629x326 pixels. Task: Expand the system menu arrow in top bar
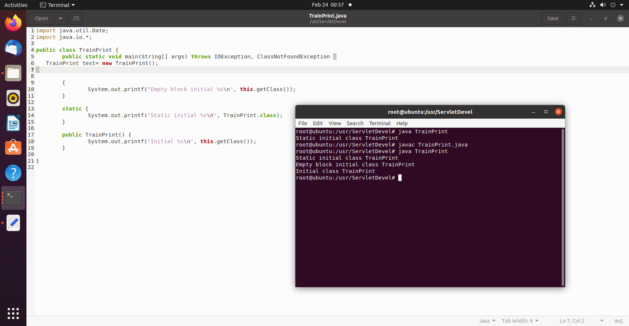622,5
